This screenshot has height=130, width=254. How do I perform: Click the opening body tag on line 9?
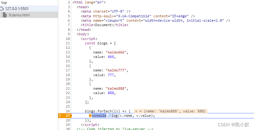[x=83, y=34]
